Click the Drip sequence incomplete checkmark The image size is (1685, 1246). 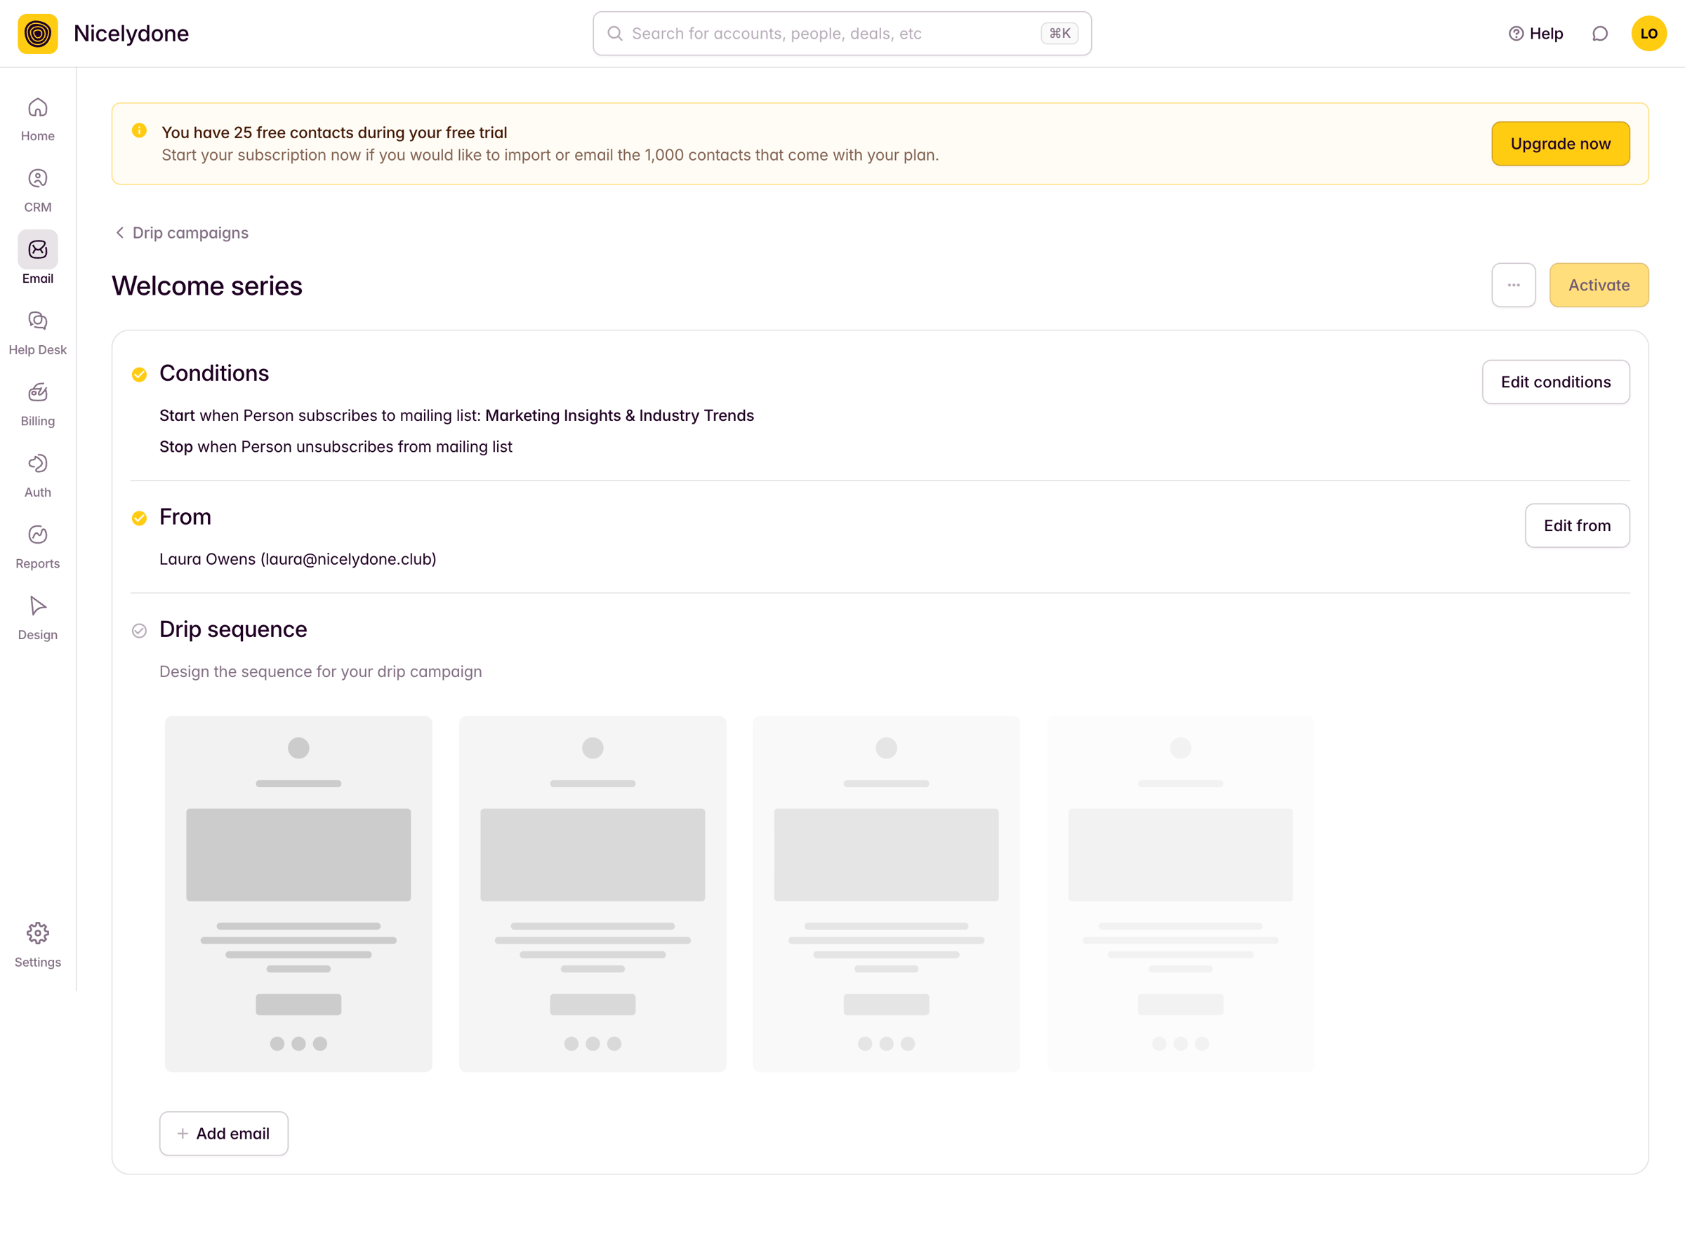(x=140, y=631)
